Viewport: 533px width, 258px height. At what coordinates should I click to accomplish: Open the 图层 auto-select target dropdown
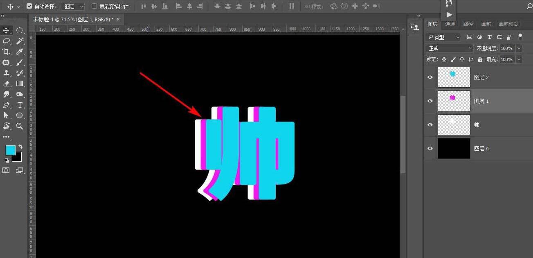tap(74, 7)
